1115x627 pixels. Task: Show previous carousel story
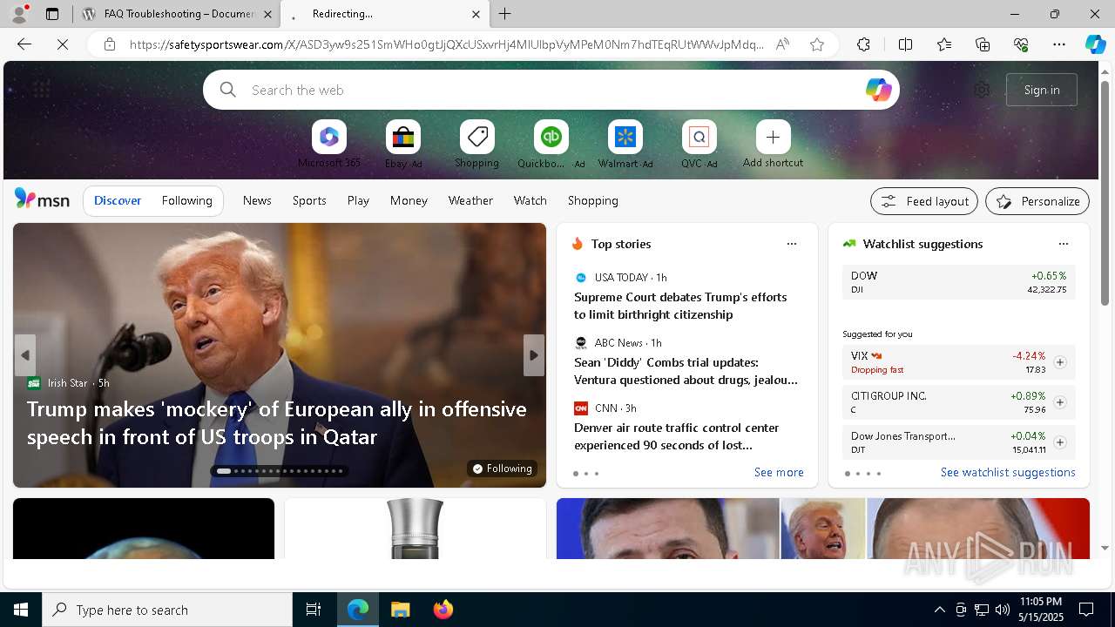click(25, 355)
